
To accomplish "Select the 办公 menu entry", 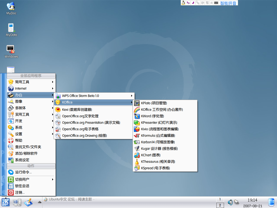I will [x=31, y=95].
